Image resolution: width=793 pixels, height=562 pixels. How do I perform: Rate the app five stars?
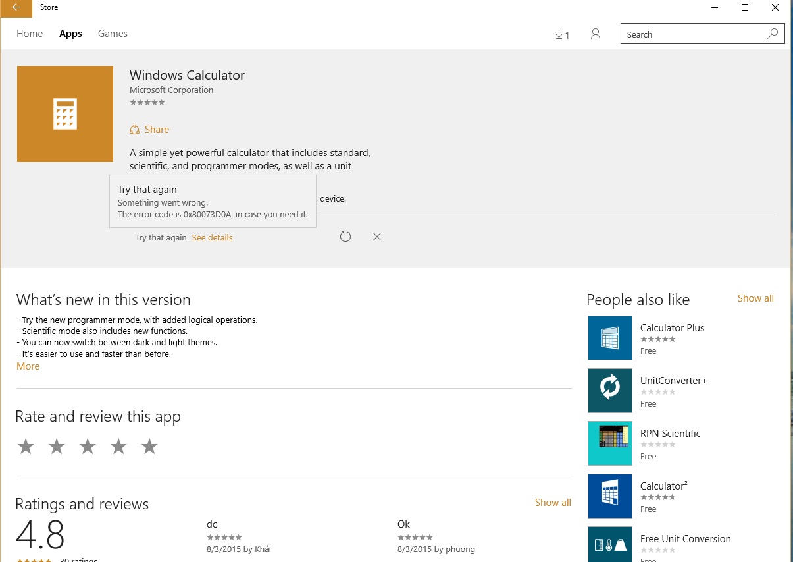(149, 447)
